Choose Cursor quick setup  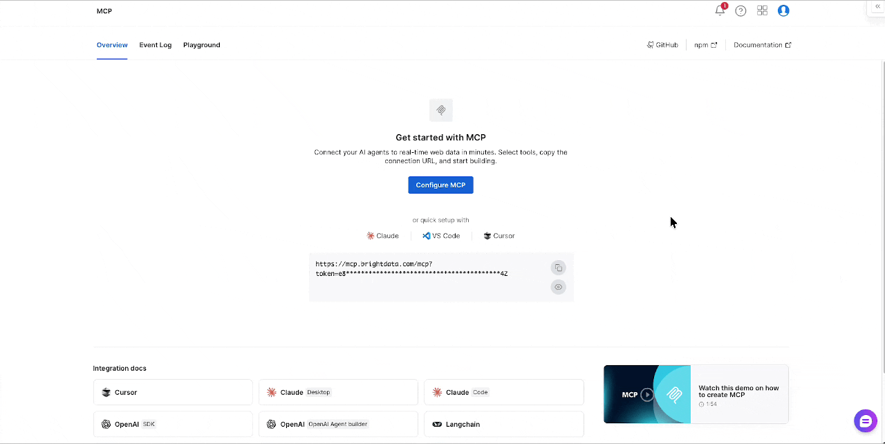pyautogui.click(x=499, y=236)
